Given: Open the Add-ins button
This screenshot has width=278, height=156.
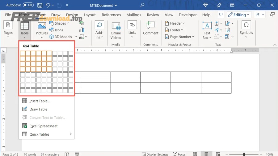Looking at the screenshot, I should 99,30.
